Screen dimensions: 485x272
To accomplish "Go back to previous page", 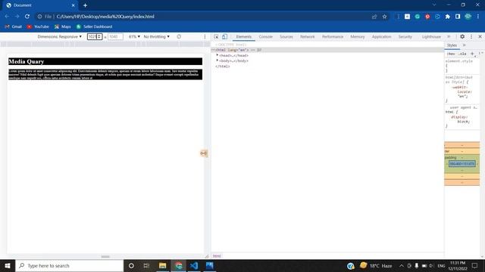I will coord(7,17).
